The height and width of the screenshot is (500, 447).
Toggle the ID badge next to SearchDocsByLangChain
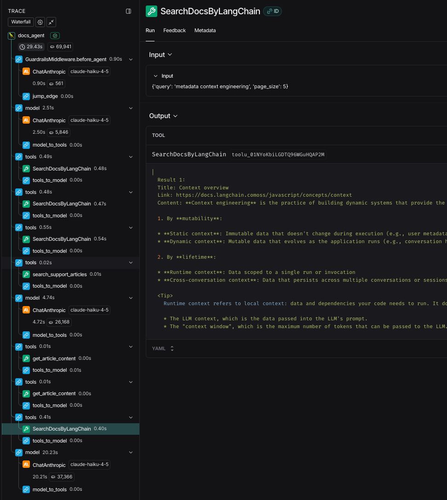point(272,11)
